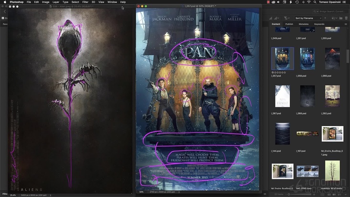
Task: Switch to the Metadata tab
Action: click(304, 24)
